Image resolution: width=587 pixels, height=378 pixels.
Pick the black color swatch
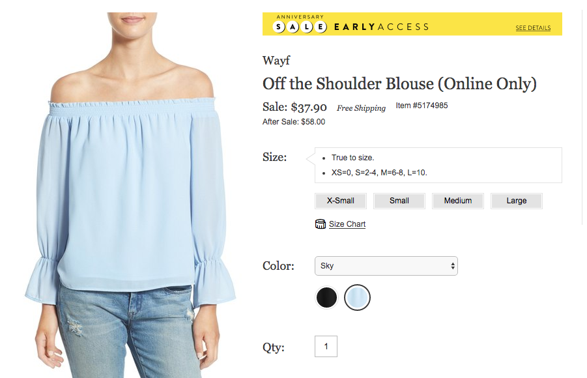click(326, 297)
